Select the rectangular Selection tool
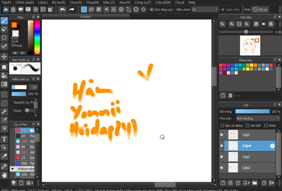This screenshot has width=282, height=191. 4,95
